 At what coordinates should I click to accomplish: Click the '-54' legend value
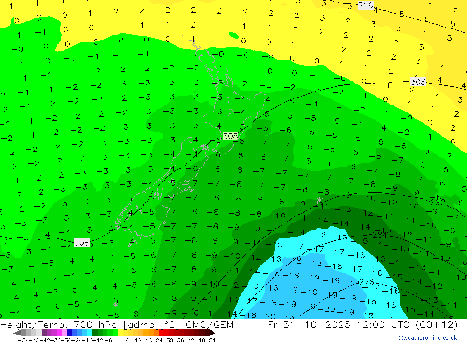pos(23,340)
